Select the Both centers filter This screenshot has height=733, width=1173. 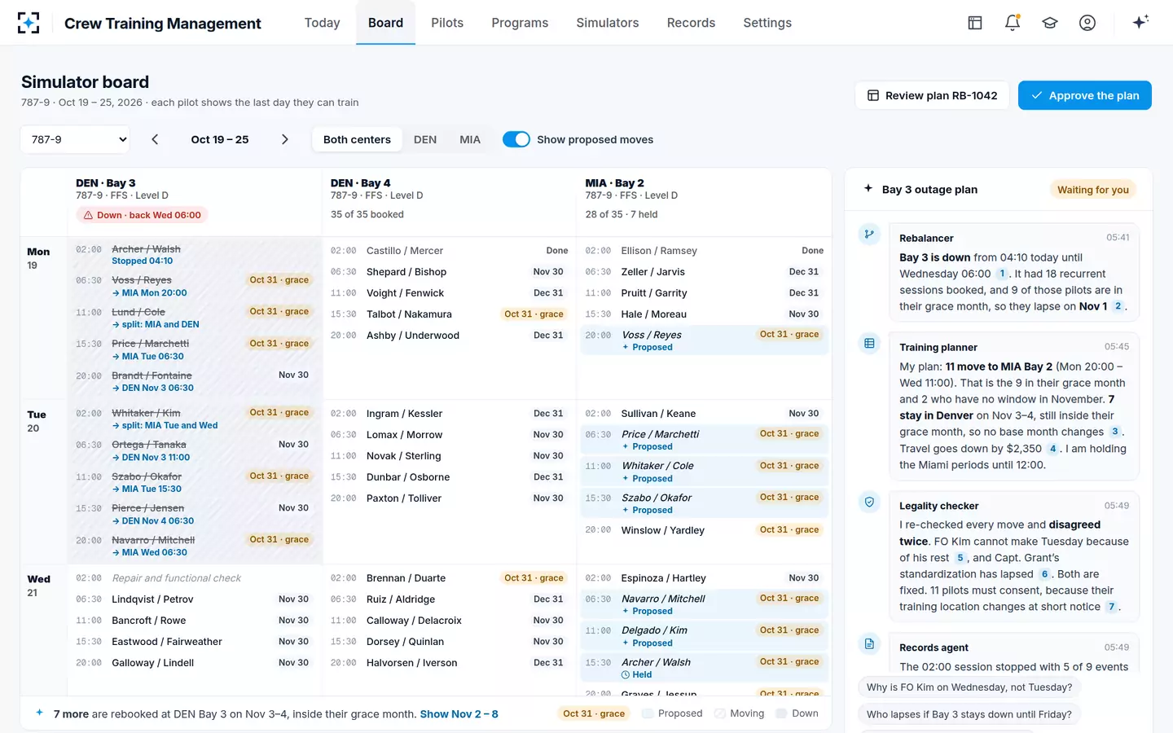tap(357, 139)
